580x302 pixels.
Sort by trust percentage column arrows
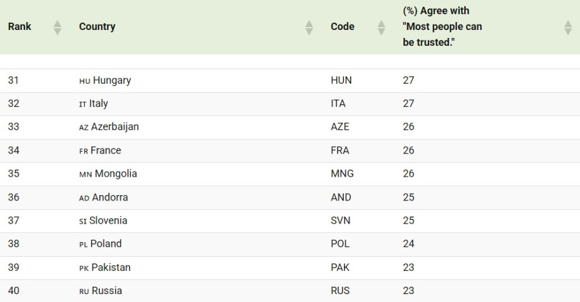point(567,27)
